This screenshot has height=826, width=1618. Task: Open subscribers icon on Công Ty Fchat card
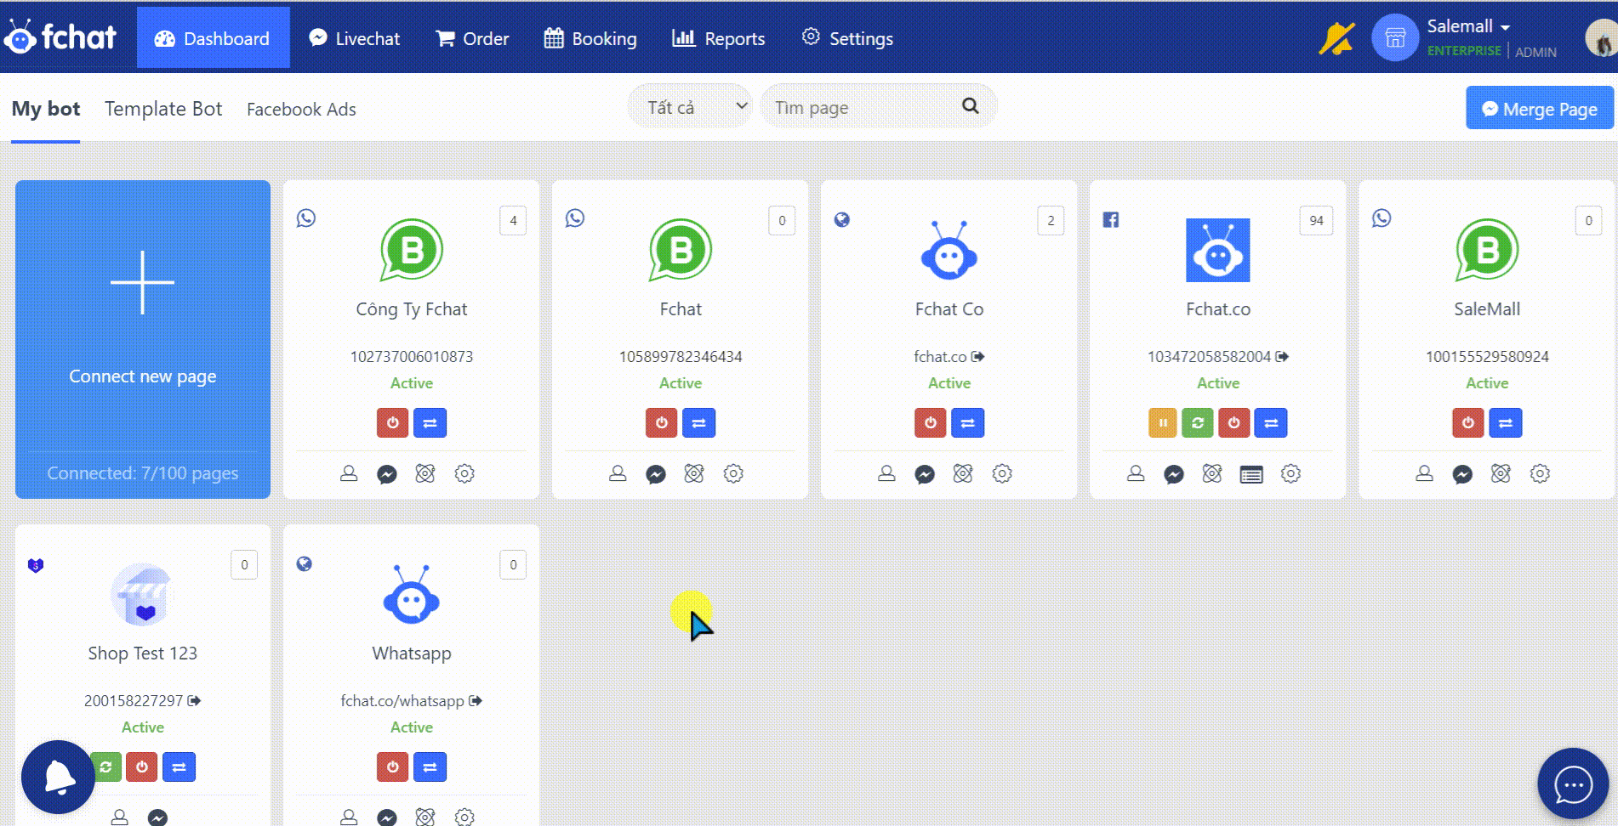[x=349, y=473]
